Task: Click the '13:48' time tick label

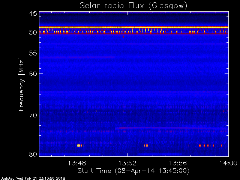Action: pos(77,163)
